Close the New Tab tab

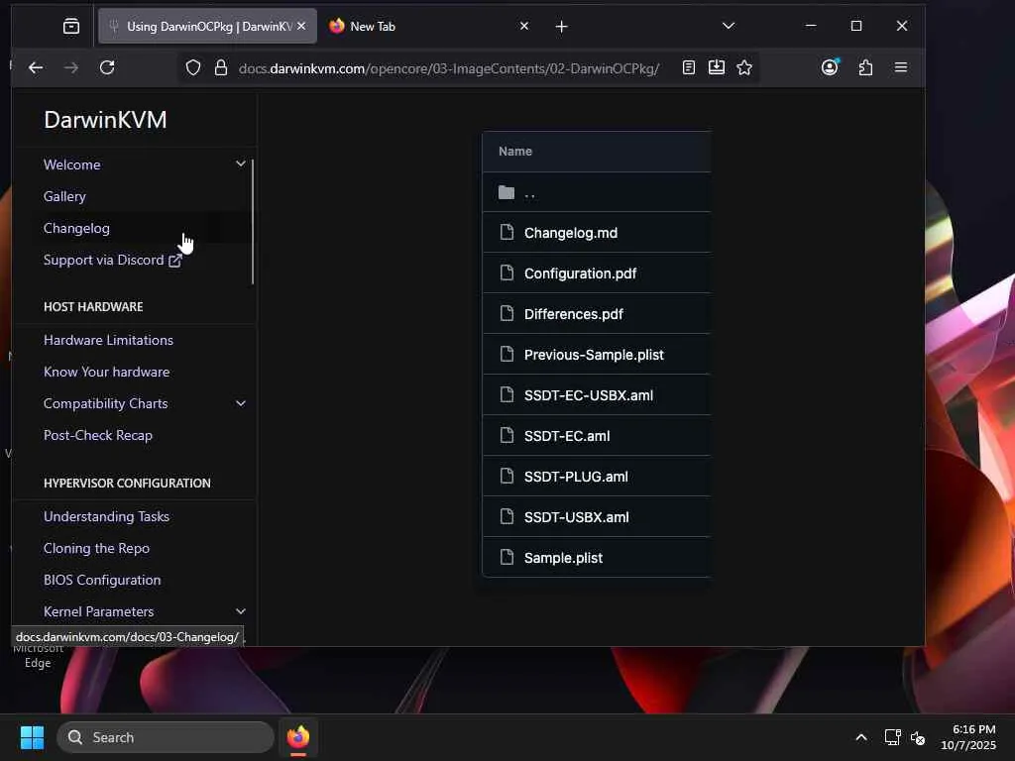point(524,26)
